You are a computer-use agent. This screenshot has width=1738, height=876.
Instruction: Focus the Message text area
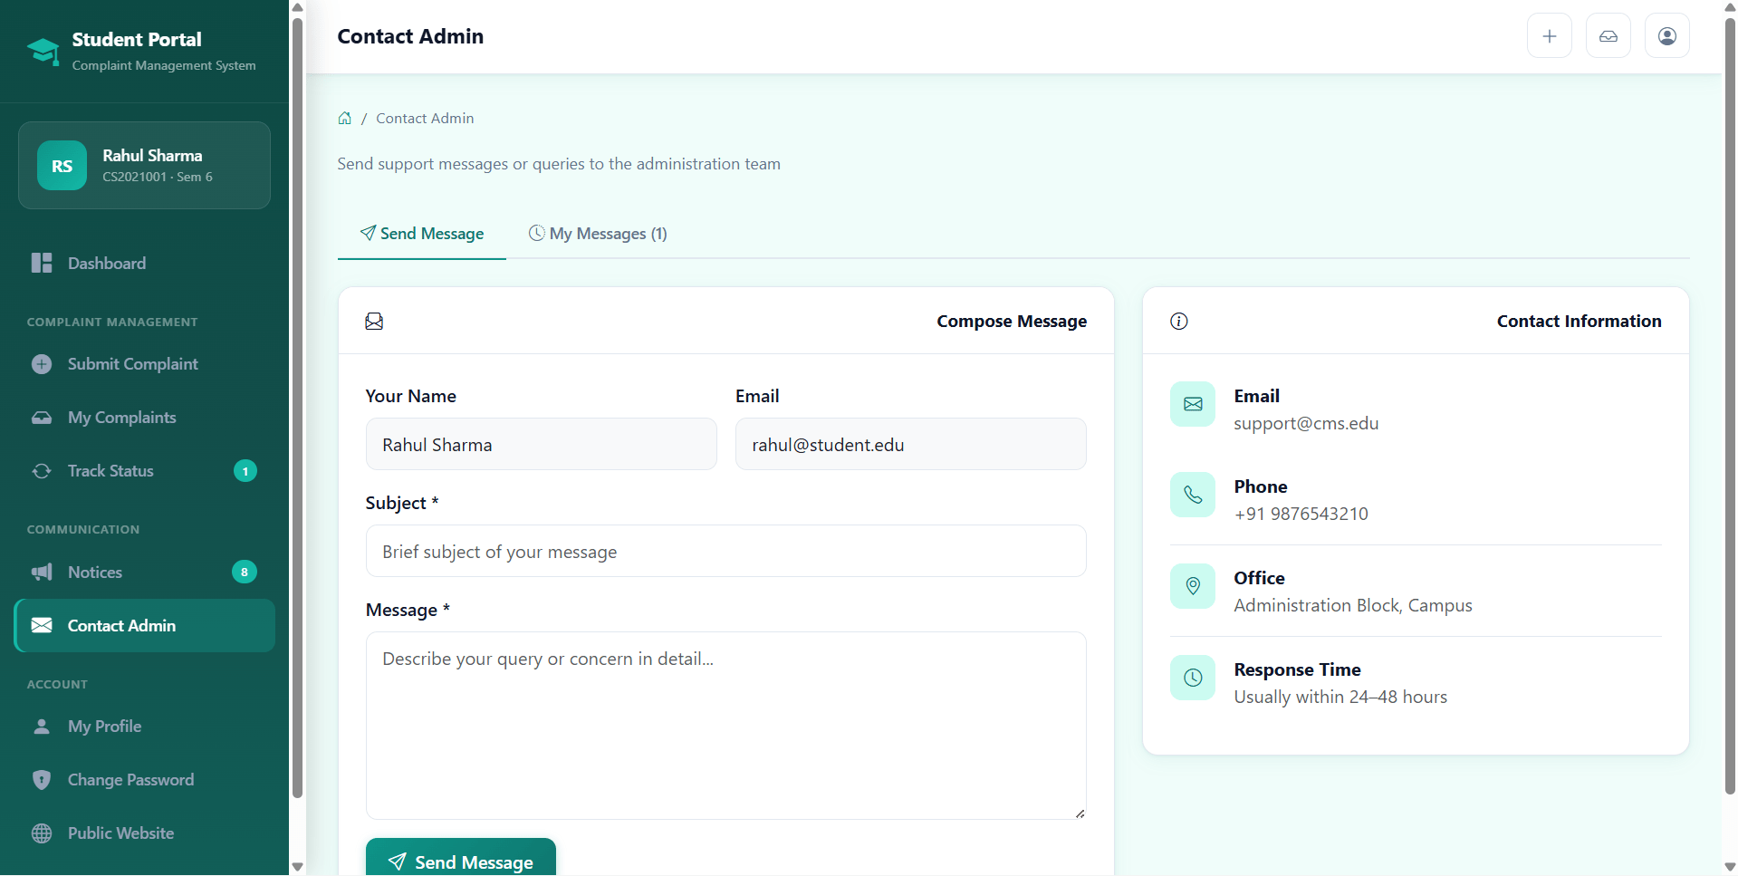point(726,726)
